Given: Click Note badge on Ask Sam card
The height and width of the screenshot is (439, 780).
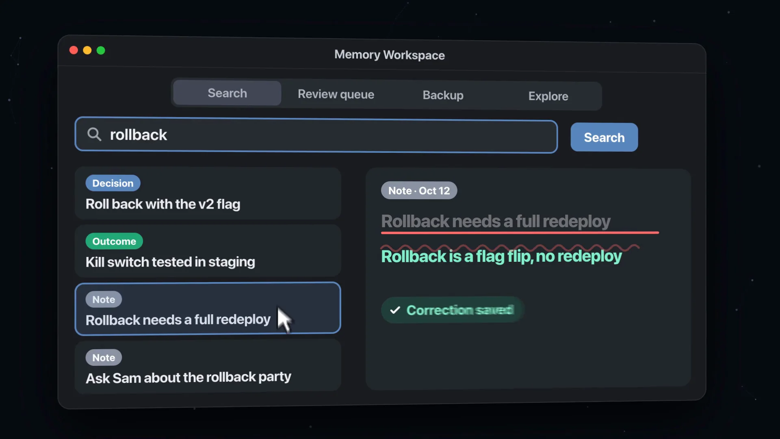Looking at the screenshot, I should tap(104, 358).
